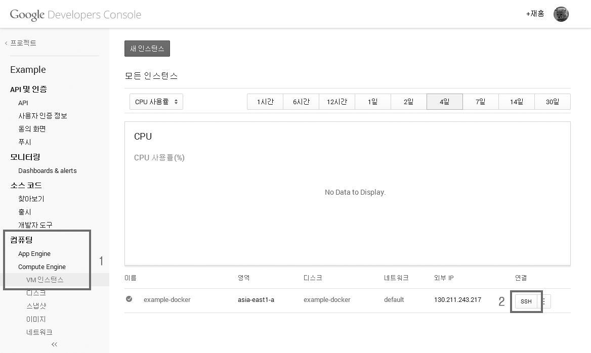
Task: Open VM 인스턴스 in the sidebar
Action: pyautogui.click(x=45, y=280)
